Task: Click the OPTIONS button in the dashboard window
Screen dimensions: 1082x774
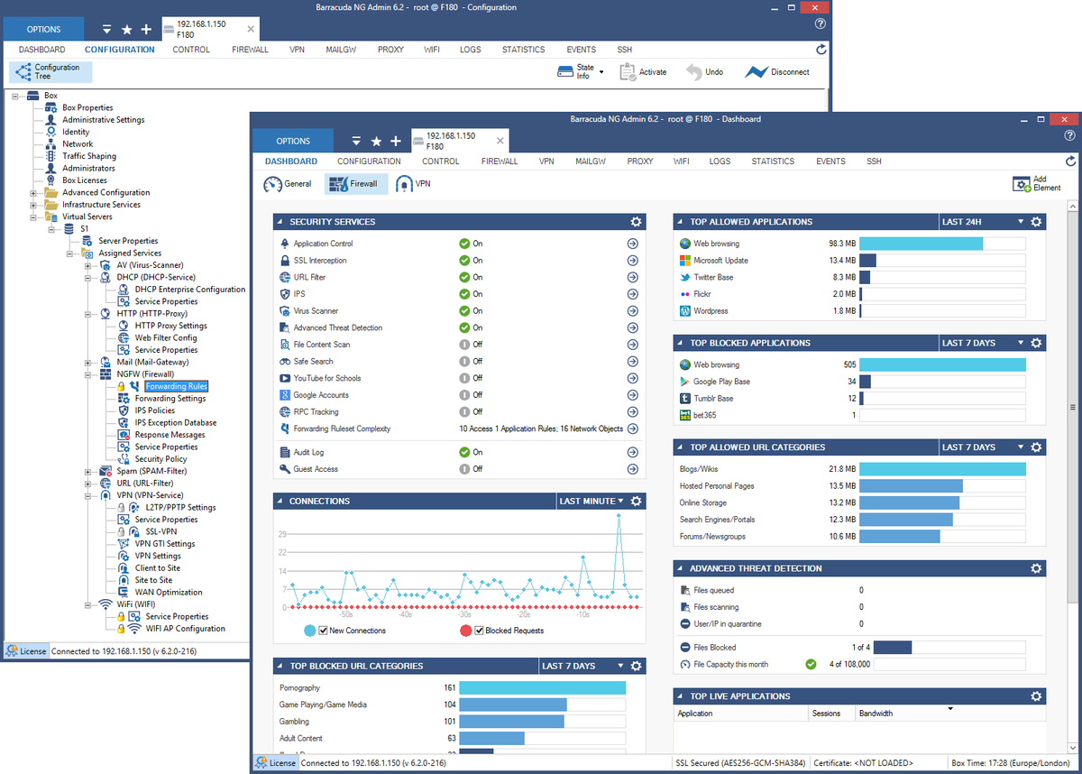Action: click(x=293, y=141)
